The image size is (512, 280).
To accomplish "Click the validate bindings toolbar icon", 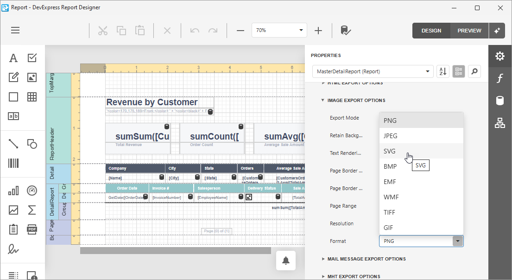I will tap(346, 31).
